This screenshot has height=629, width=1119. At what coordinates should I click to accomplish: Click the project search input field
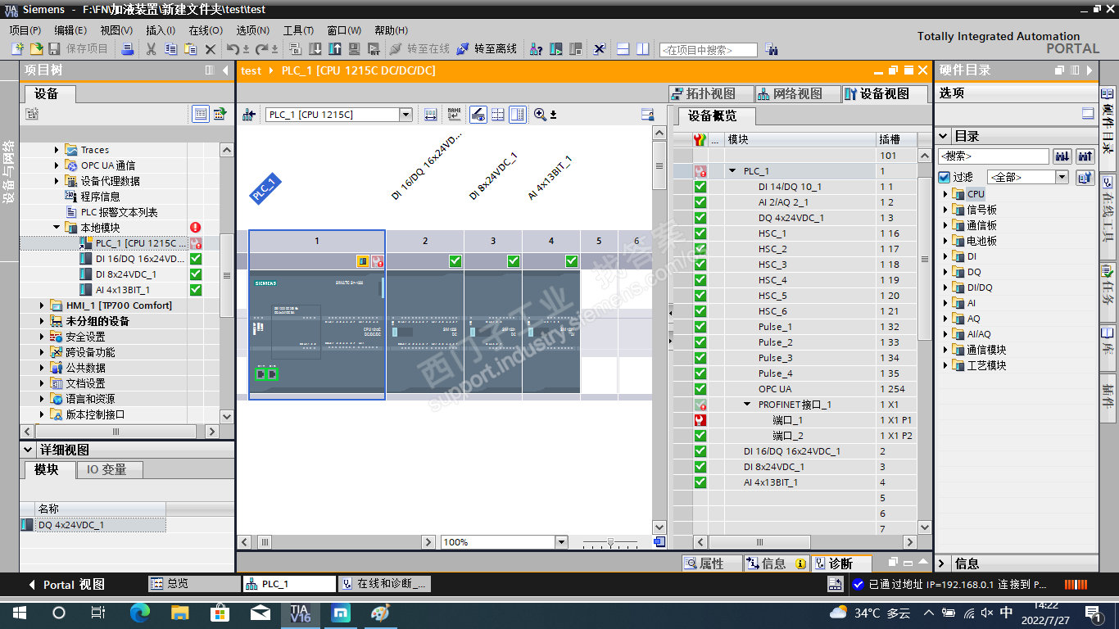[x=708, y=50]
